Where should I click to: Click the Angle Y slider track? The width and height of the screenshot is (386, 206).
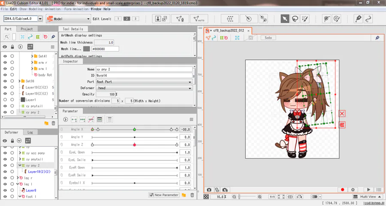coord(135,137)
